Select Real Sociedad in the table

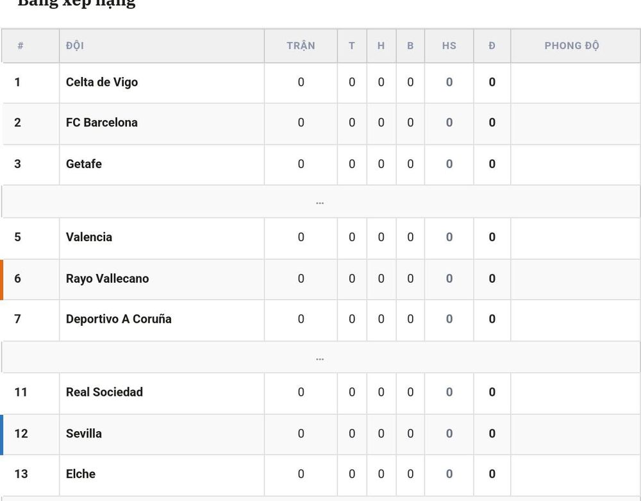pyautogui.click(x=104, y=392)
